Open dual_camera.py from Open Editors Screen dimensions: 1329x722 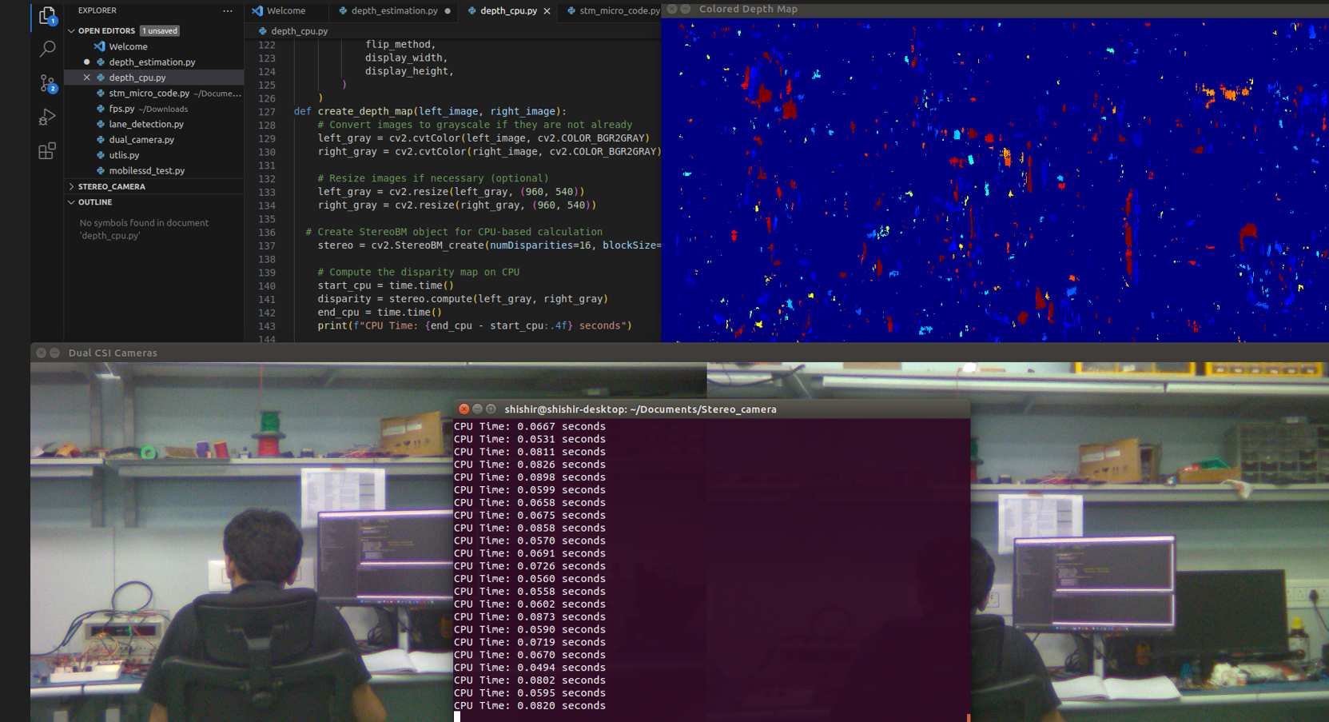pyautogui.click(x=141, y=140)
